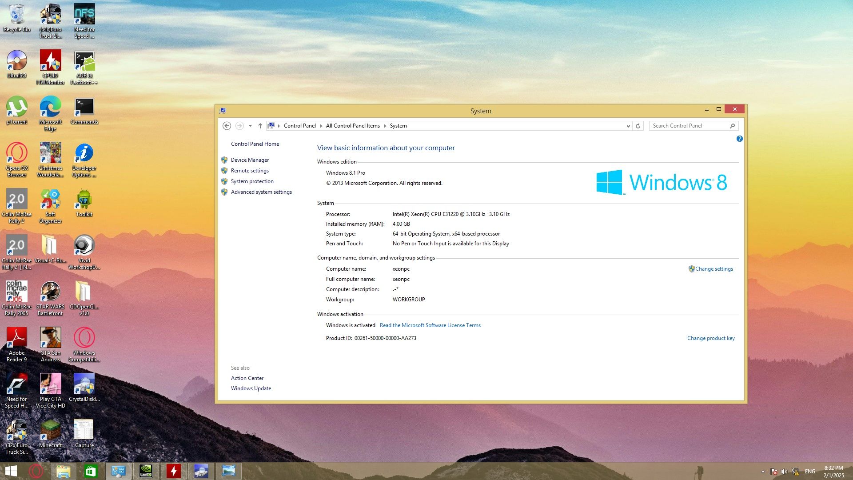The width and height of the screenshot is (853, 480).
Task: Open Action Center link
Action: (x=247, y=378)
